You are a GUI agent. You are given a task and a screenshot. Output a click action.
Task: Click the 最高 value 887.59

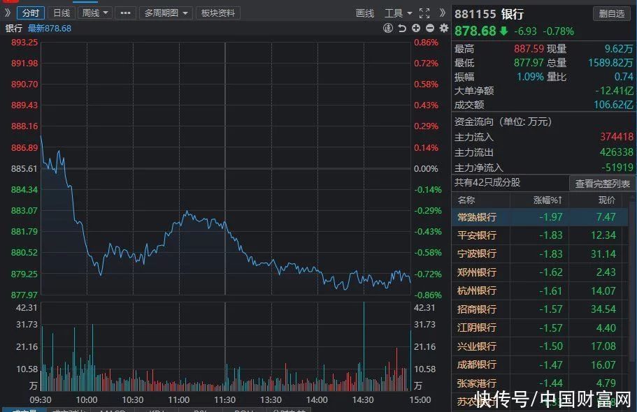tap(529, 49)
